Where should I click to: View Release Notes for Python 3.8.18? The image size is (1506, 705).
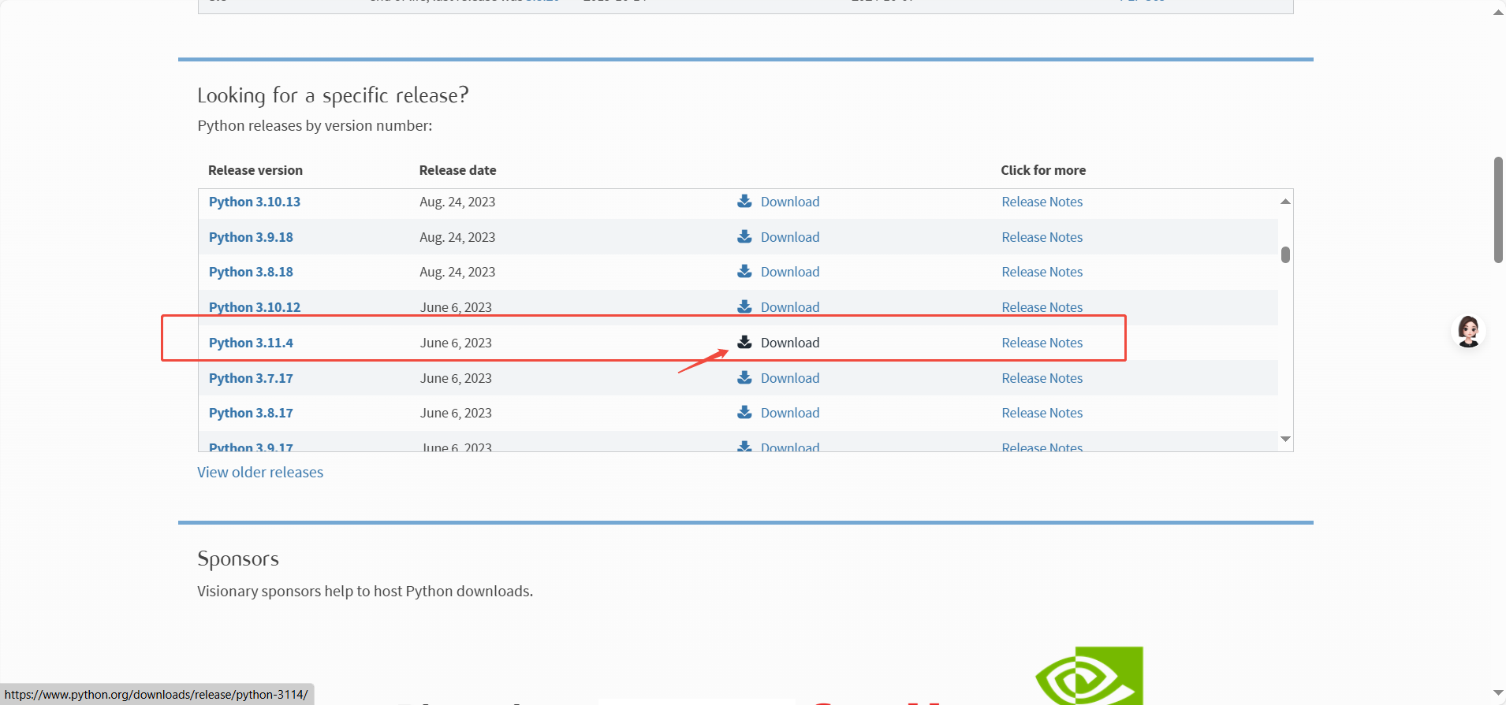click(x=1042, y=272)
